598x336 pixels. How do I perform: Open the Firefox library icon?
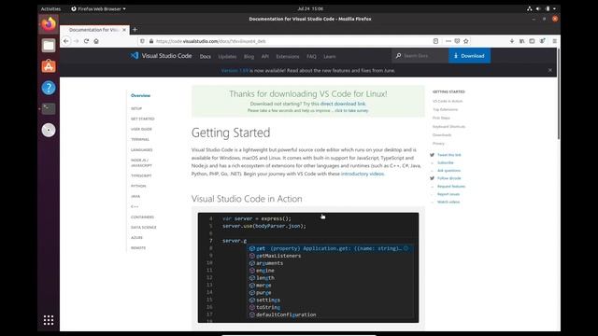[x=521, y=41]
